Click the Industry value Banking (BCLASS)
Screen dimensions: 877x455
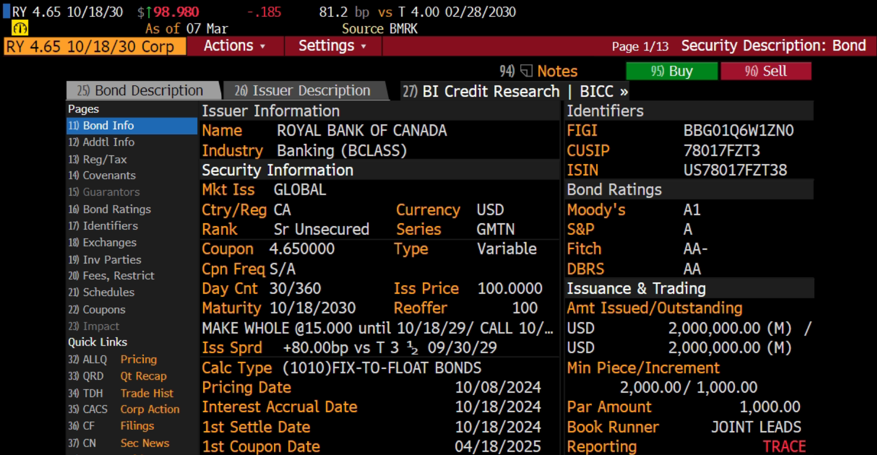point(342,151)
